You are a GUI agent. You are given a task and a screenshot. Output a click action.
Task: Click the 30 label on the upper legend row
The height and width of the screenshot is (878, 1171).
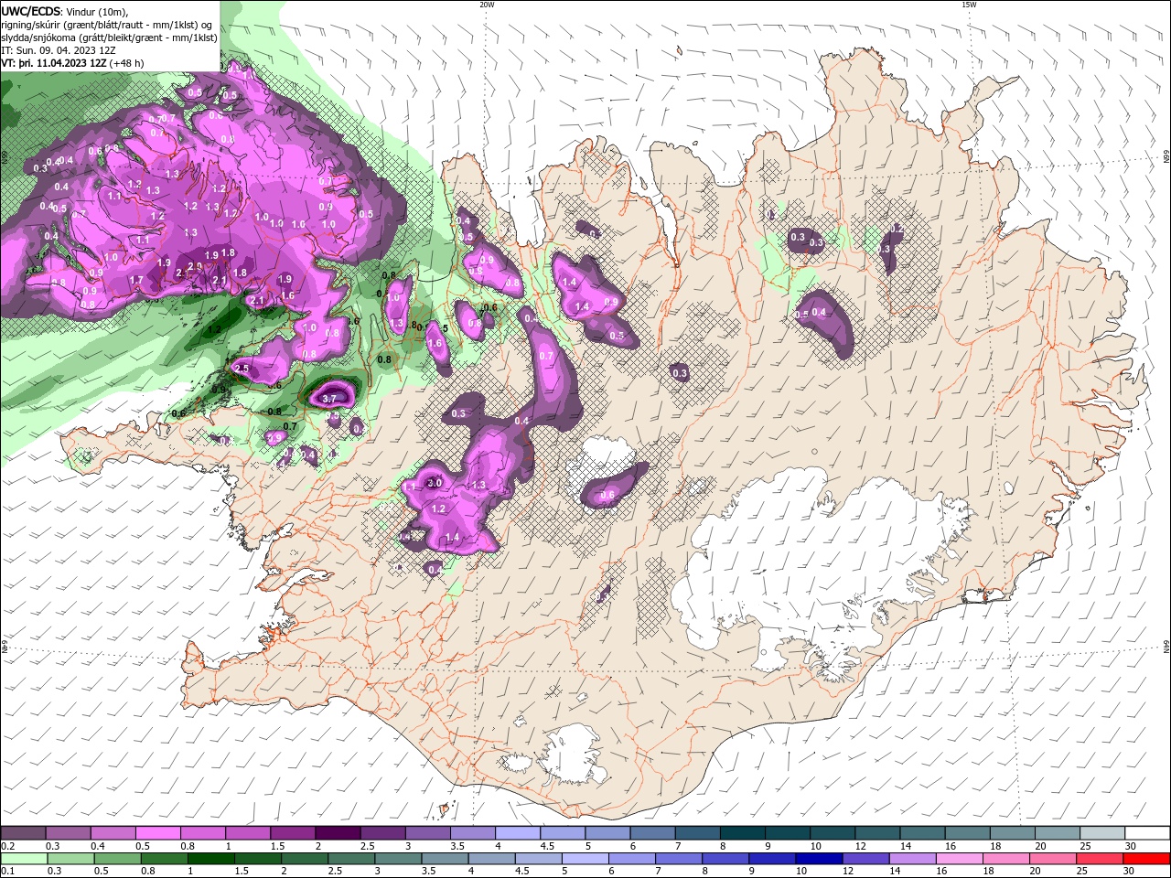point(1131,846)
